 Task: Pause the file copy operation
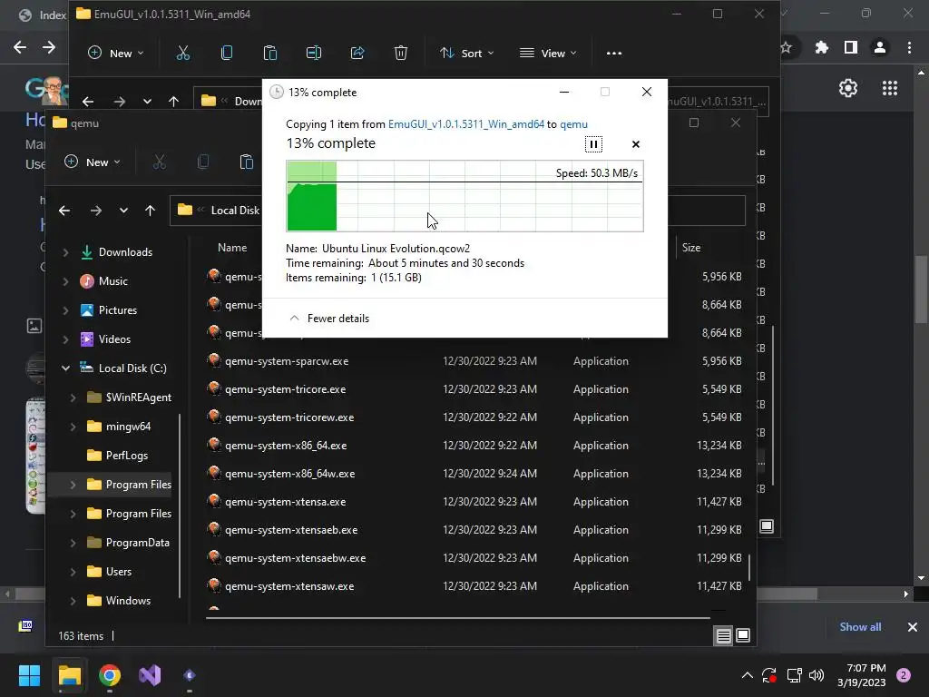[593, 144]
